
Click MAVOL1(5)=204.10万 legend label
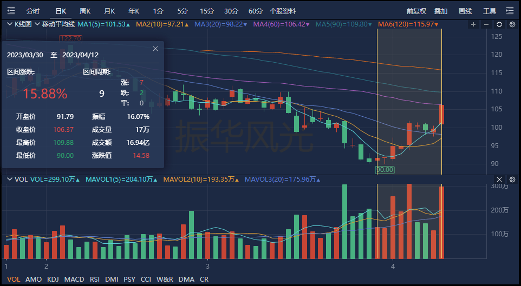pyautogui.click(x=122, y=179)
